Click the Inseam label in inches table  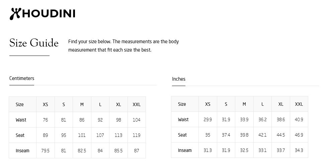[x=185, y=150]
